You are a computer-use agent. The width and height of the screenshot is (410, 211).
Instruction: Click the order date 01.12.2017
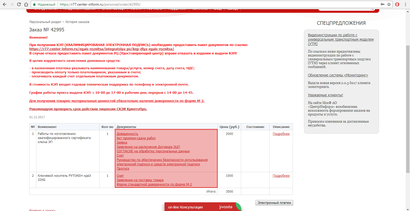pyautogui.click(x=37, y=117)
